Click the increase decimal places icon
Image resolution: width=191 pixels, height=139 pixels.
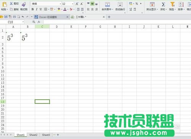click(x=131, y=9)
